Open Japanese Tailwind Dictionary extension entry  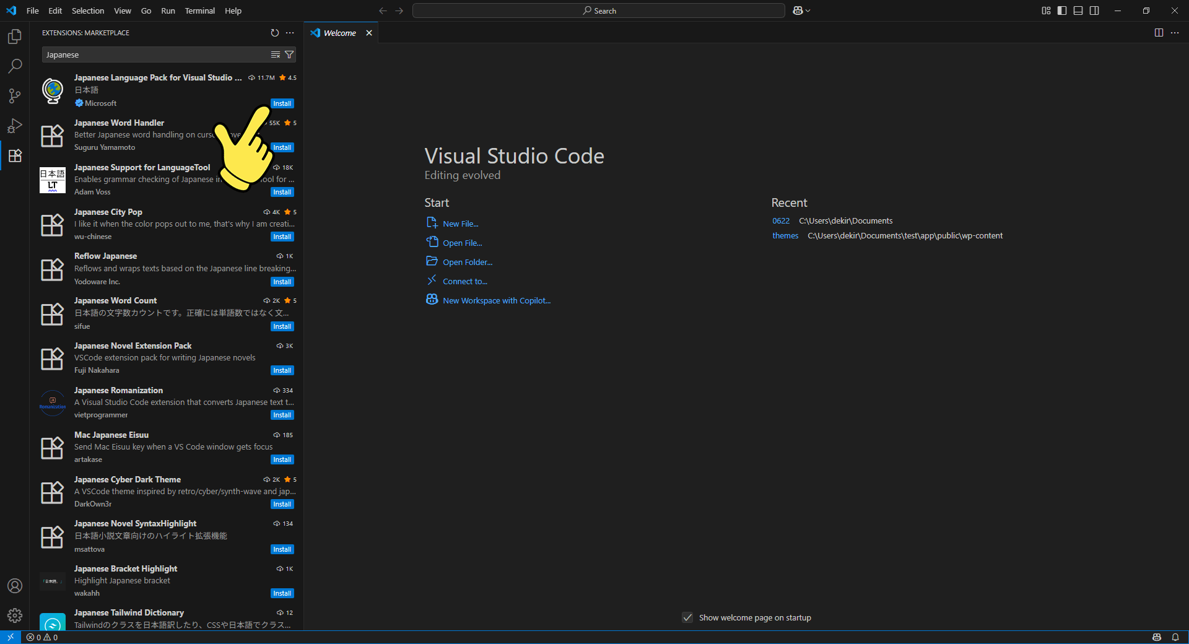[x=167, y=619]
